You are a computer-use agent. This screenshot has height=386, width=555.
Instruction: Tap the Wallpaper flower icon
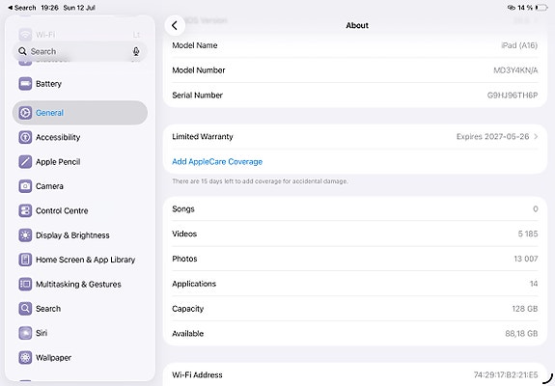point(25,358)
